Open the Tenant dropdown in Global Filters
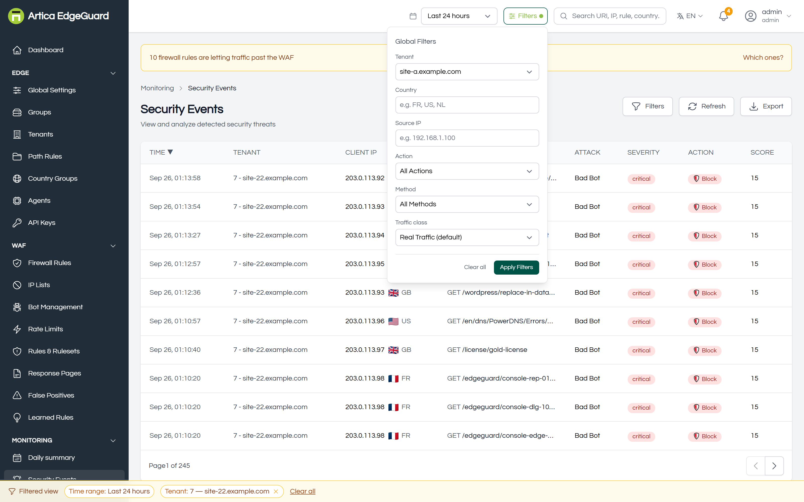804x502 pixels. (x=467, y=72)
